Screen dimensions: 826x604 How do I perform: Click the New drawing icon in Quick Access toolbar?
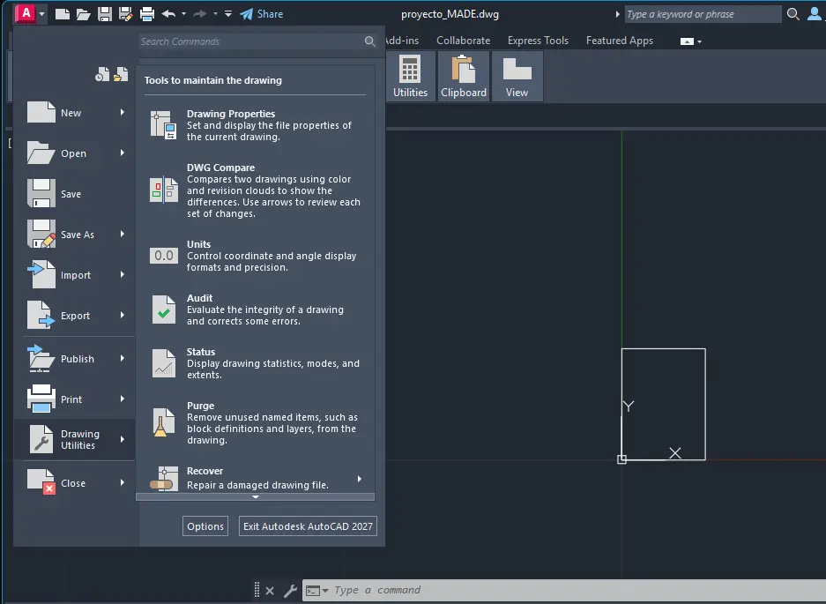pos(63,14)
